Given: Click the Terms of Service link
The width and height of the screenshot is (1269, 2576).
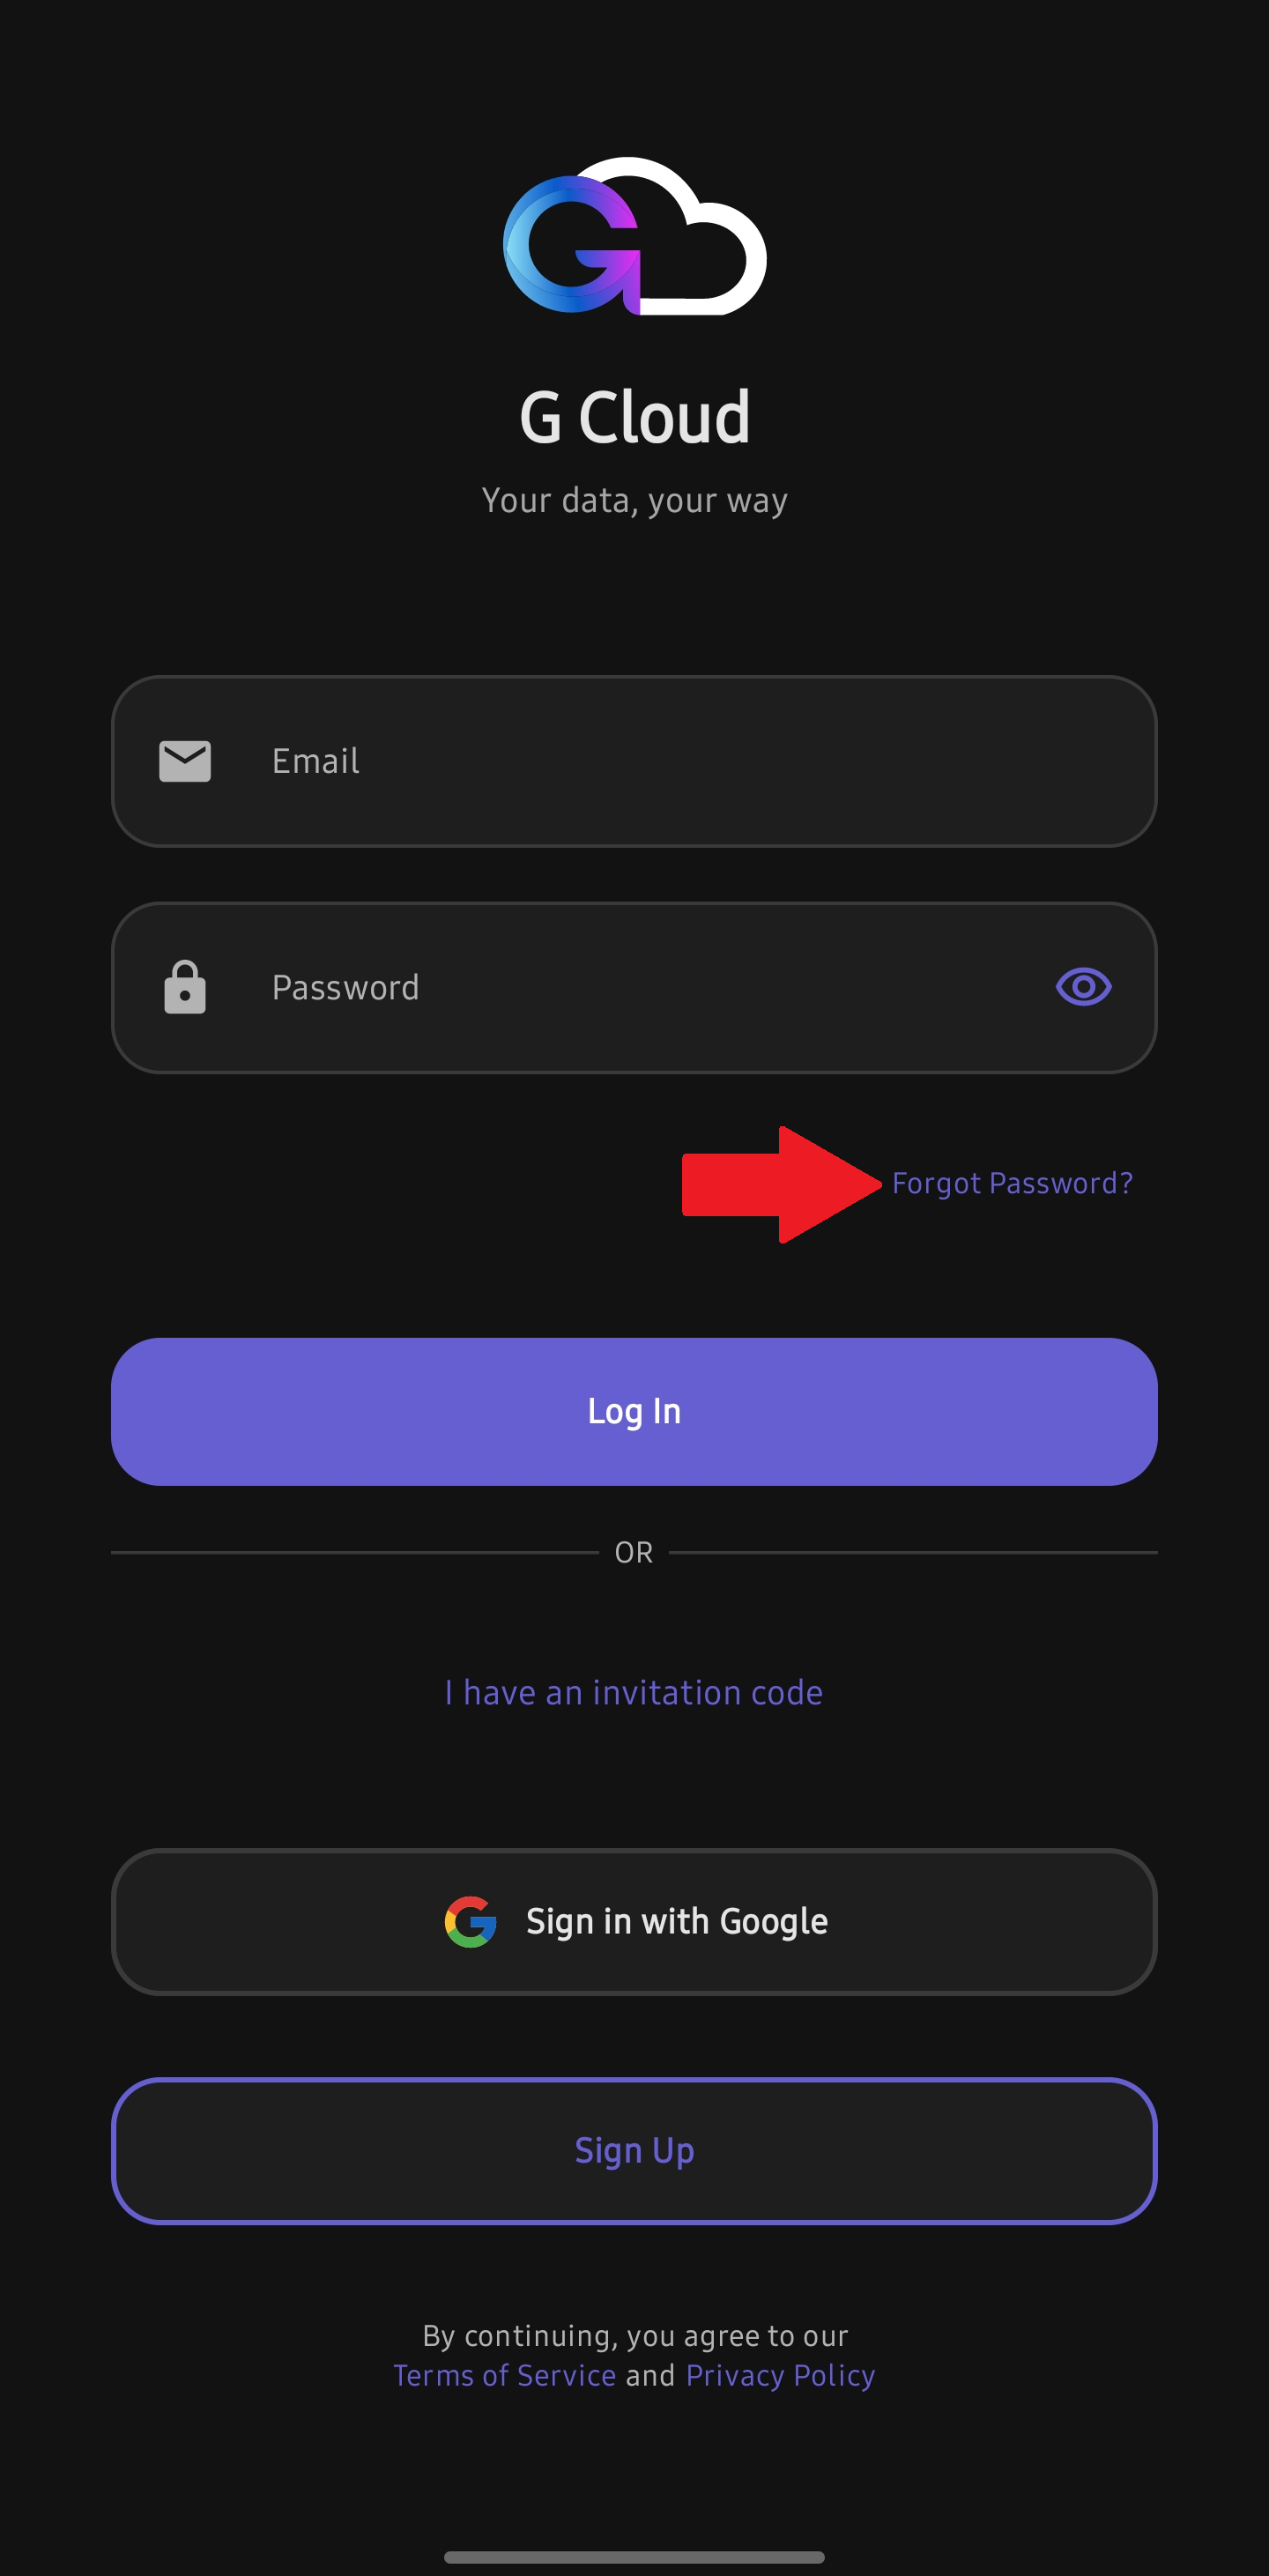Looking at the screenshot, I should (504, 2376).
